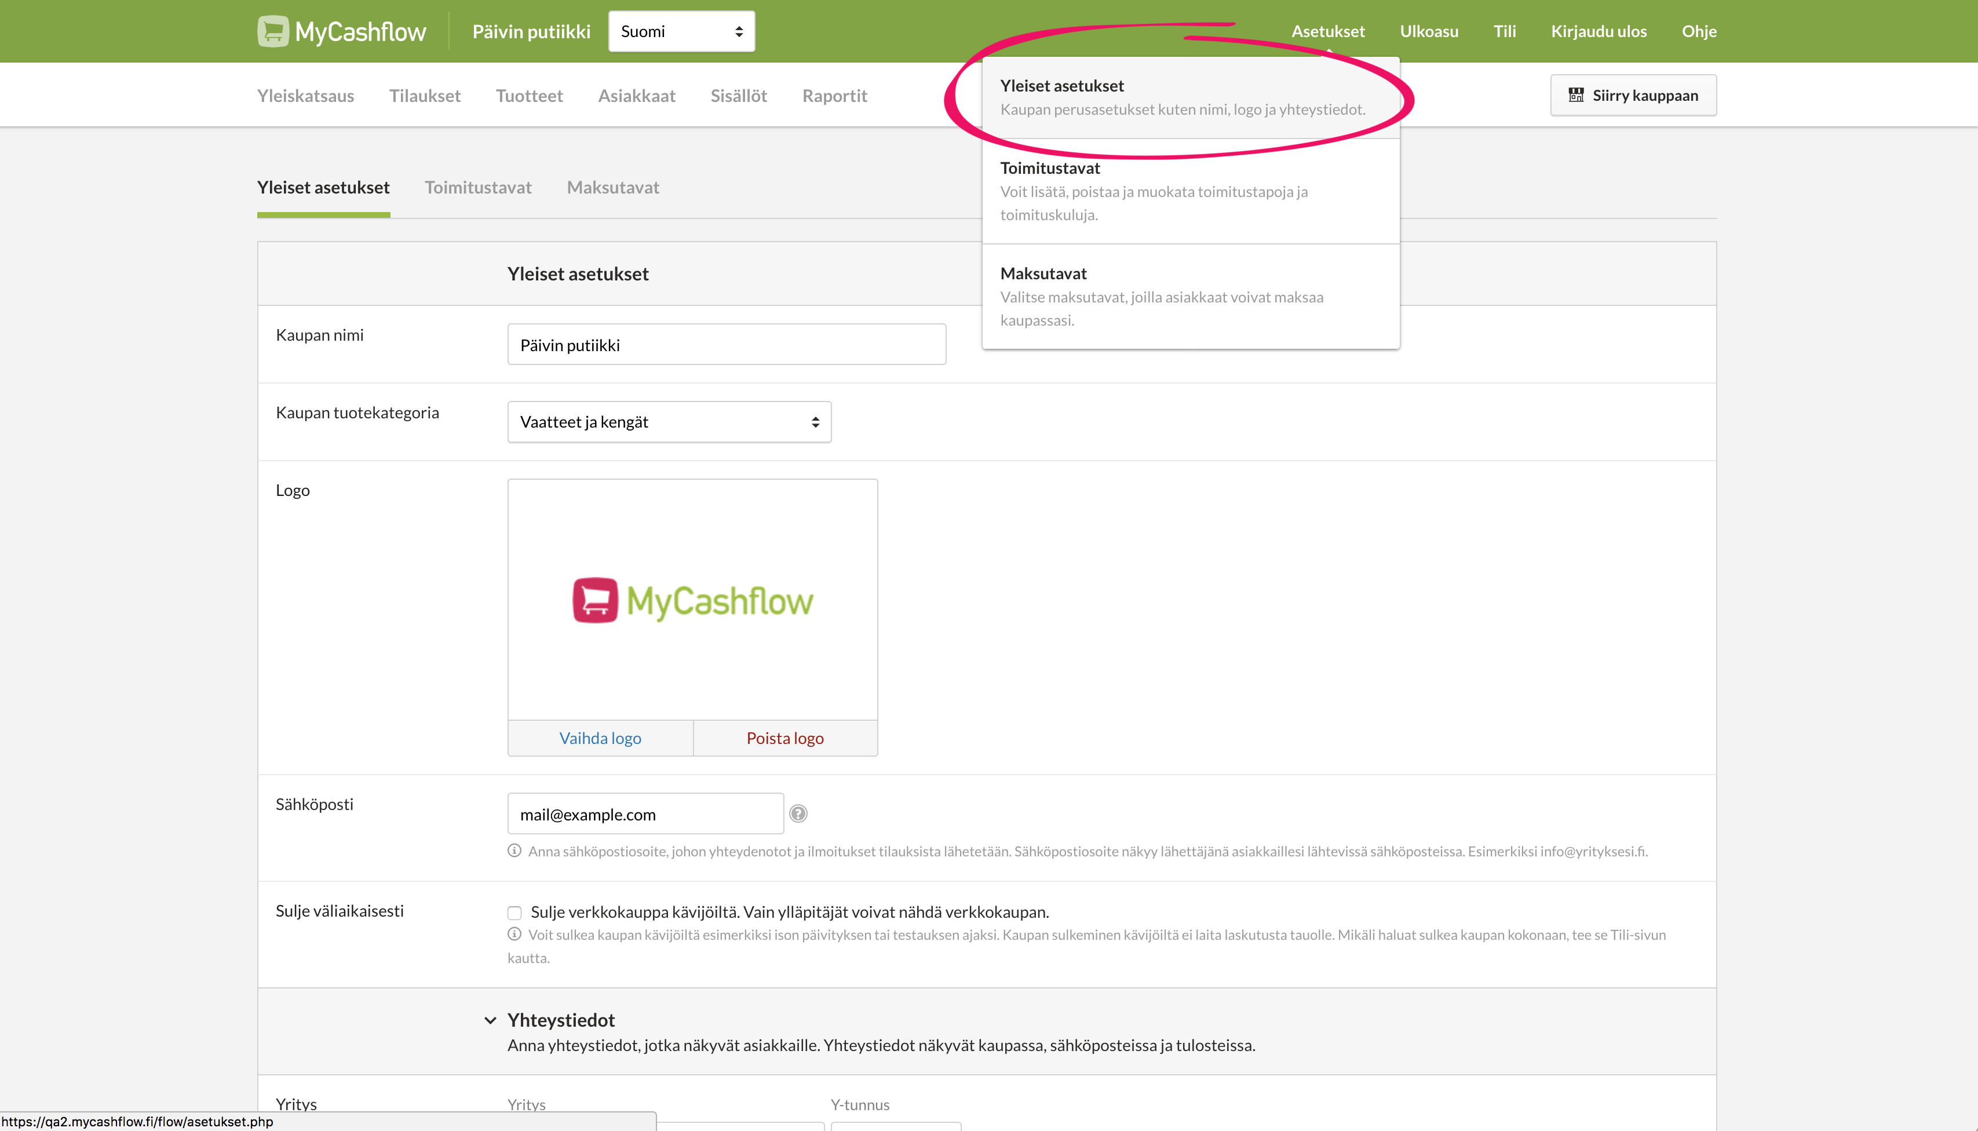
Task: Click the shop icon in Siirry kauppaan
Action: click(1576, 95)
